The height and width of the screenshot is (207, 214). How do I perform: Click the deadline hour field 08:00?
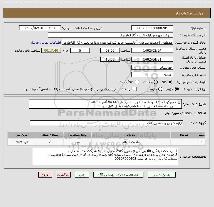(110, 50)
